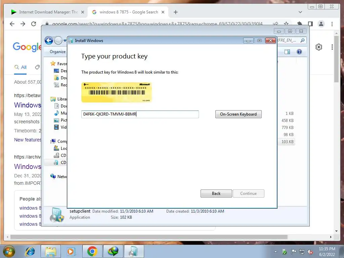344x258 pixels.
Task: Open Chrome profile avatar
Action: [x=321, y=24]
